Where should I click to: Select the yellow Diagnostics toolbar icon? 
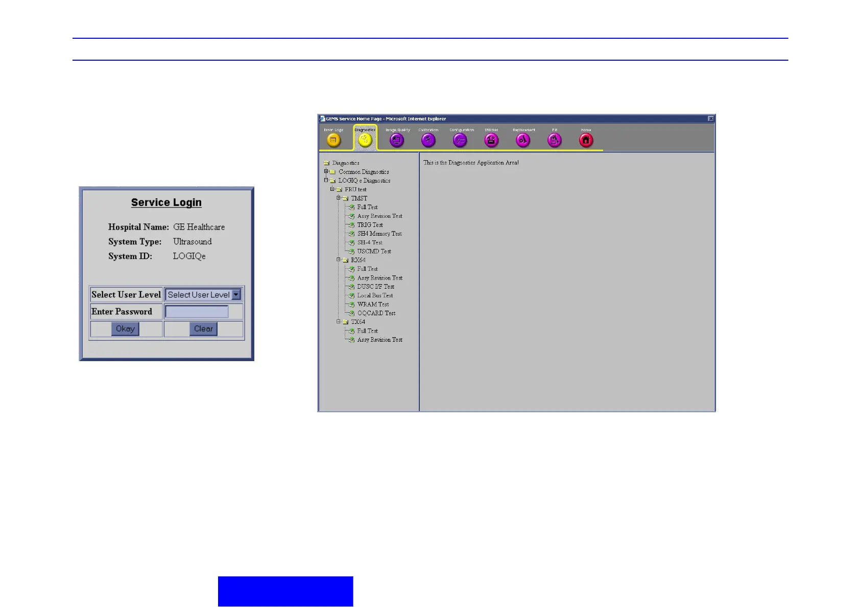pyautogui.click(x=365, y=140)
